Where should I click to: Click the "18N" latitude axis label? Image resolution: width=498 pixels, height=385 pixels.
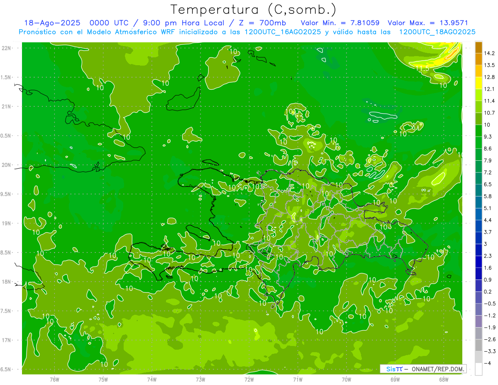click(x=6, y=282)
